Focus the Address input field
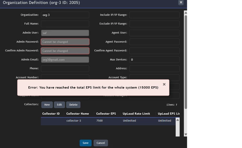Viewport: 242px width, 148px height. click(154, 68)
